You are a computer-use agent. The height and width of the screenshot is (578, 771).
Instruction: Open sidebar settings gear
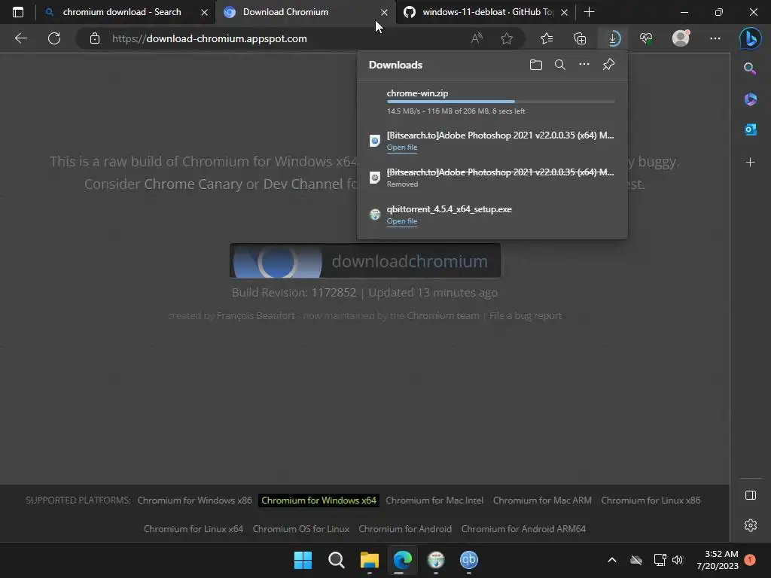pyautogui.click(x=751, y=525)
